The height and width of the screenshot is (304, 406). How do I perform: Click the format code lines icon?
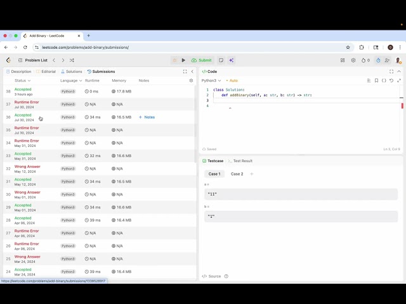[x=369, y=80]
